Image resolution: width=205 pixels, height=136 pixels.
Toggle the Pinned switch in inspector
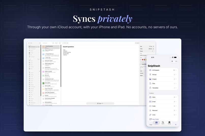[153, 51]
